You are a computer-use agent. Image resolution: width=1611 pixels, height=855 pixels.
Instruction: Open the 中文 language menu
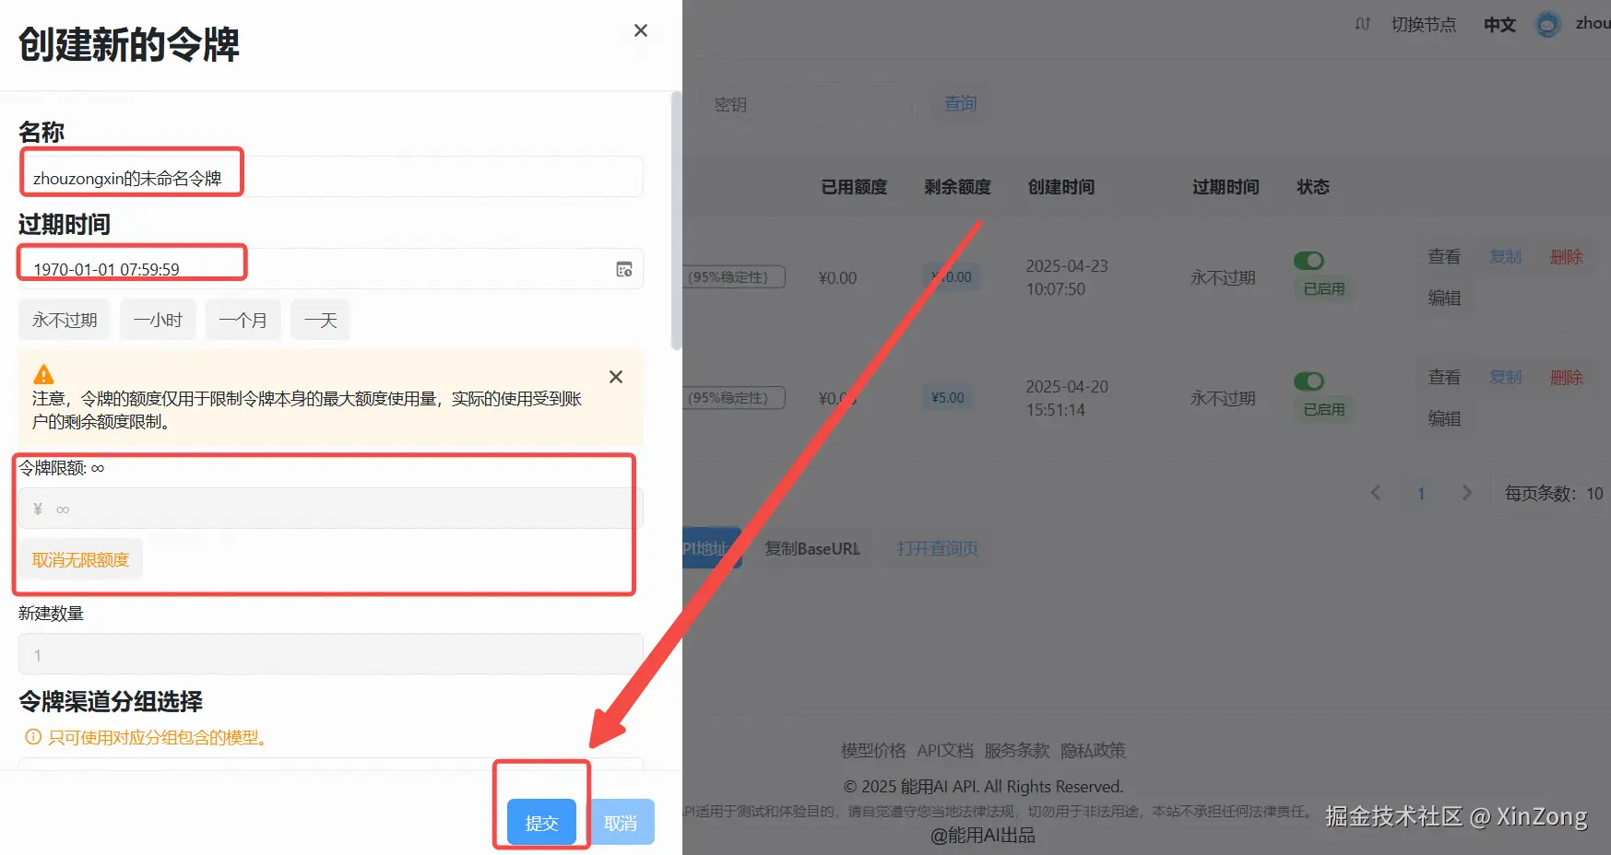(1498, 24)
